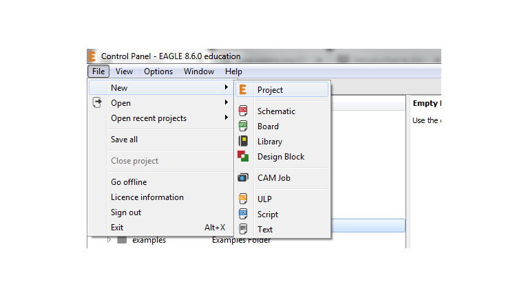The height and width of the screenshot is (297, 528).
Task: Click the Project icon in New submenu
Action: tap(242, 90)
